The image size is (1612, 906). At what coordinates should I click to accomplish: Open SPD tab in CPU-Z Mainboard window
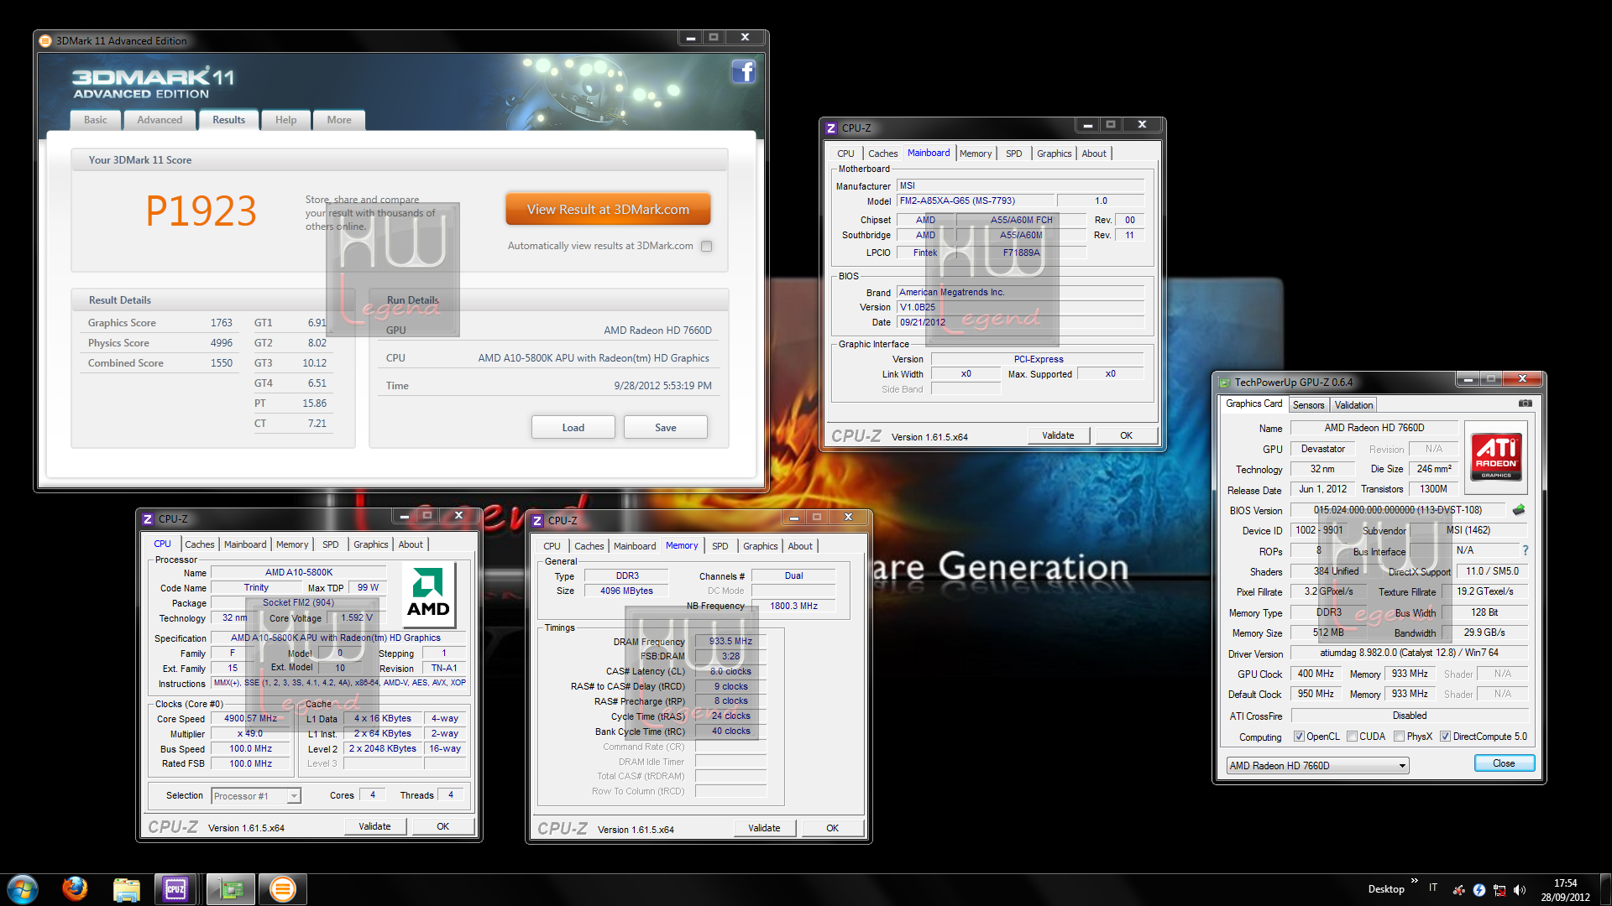point(1013,154)
